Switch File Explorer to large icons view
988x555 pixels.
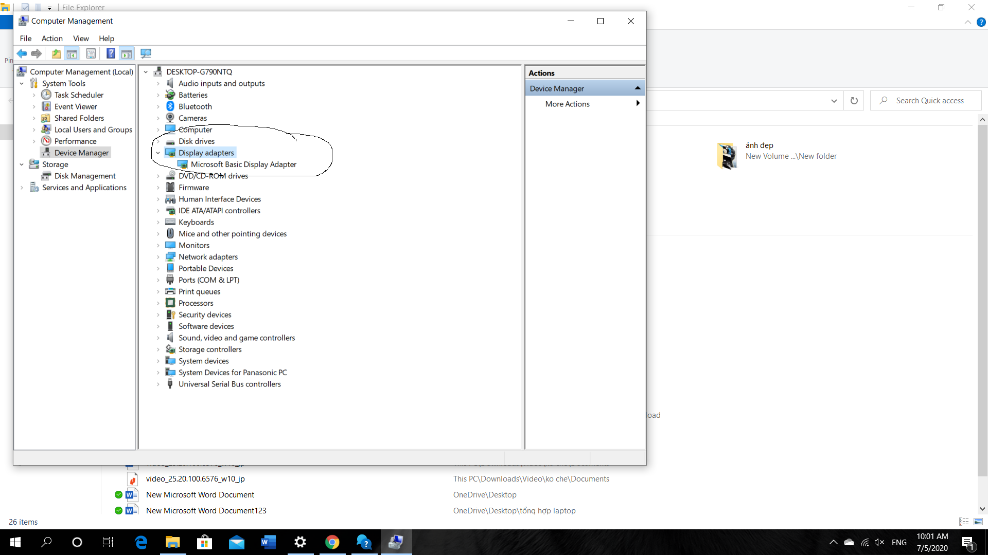[978, 522]
